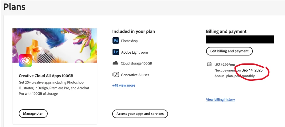This screenshot has height=127, width=285.
Task: Click the Billing and payment heading
Action: [x=226, y=31]
